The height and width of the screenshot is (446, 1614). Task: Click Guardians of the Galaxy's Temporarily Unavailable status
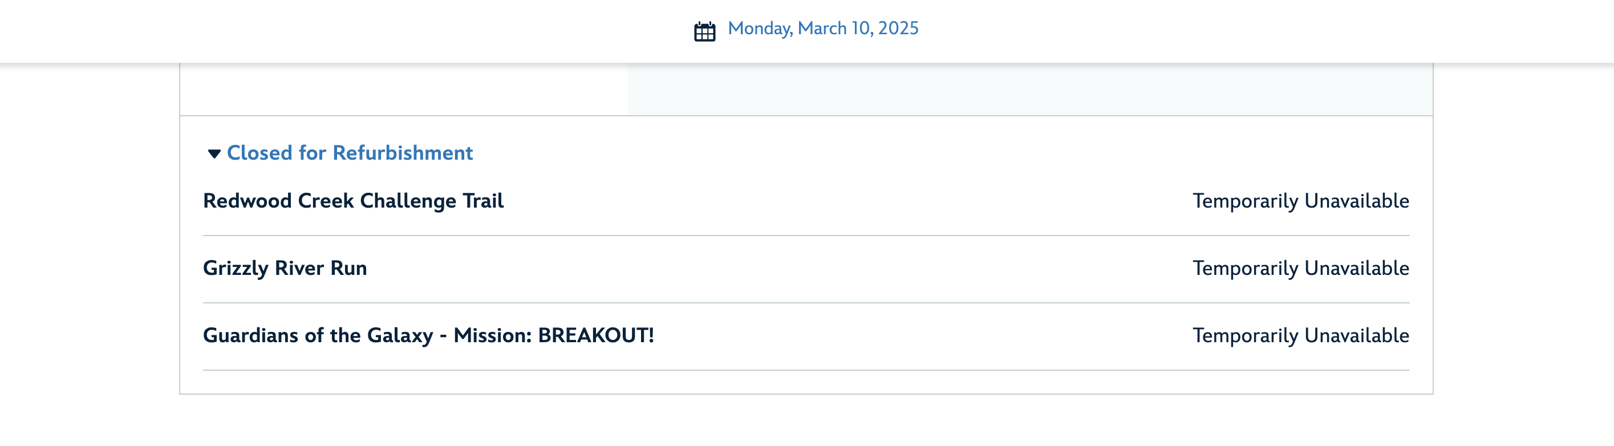click(1300, 335)
